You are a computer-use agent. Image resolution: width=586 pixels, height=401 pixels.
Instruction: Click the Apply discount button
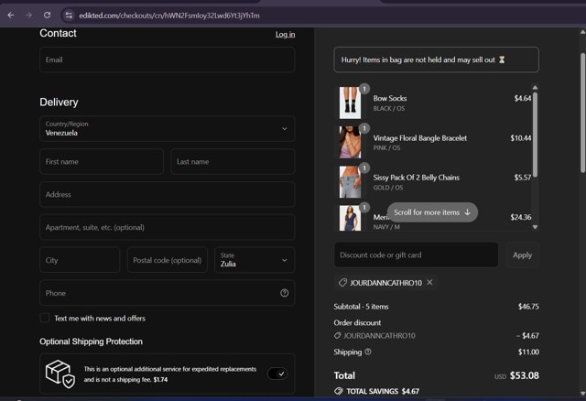[522, 255]
